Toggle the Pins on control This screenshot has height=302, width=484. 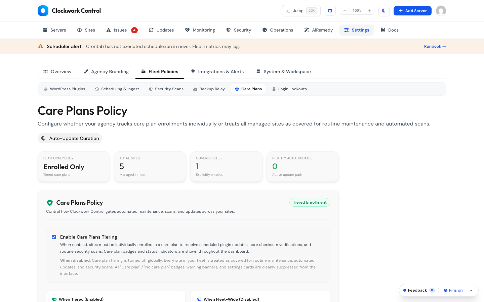(x=453, y=290)
